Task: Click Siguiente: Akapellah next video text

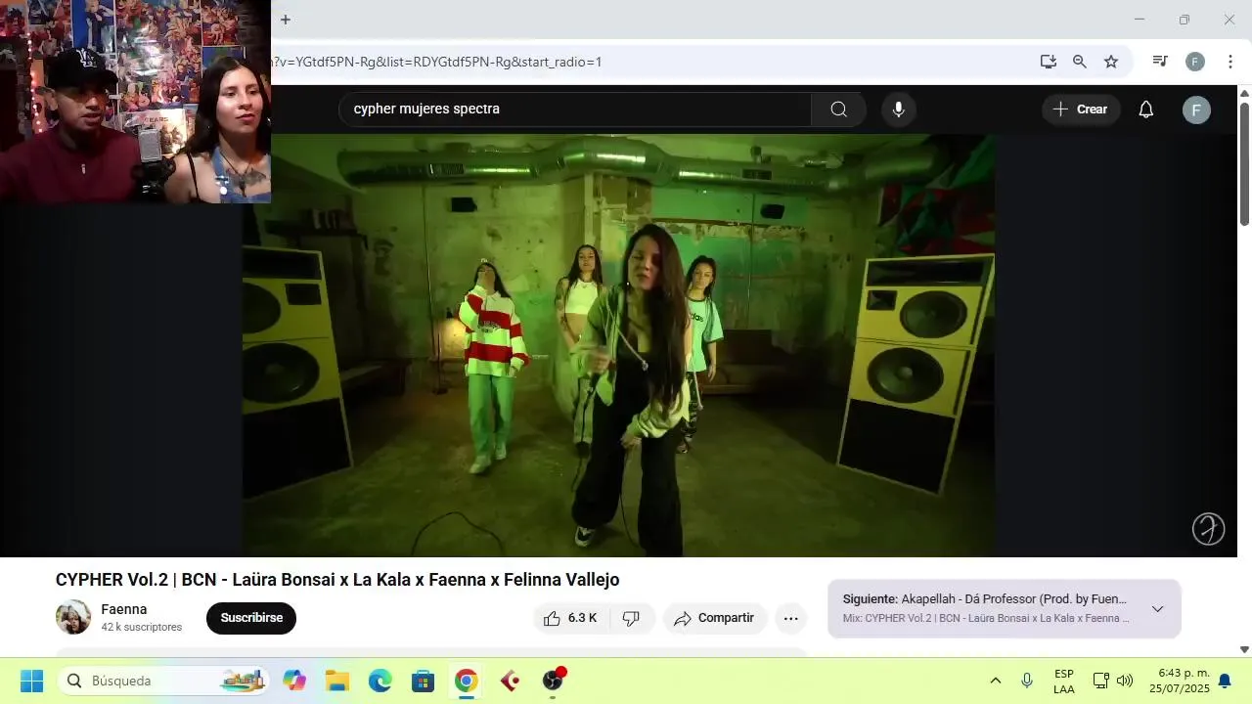Action: (985, 598)
